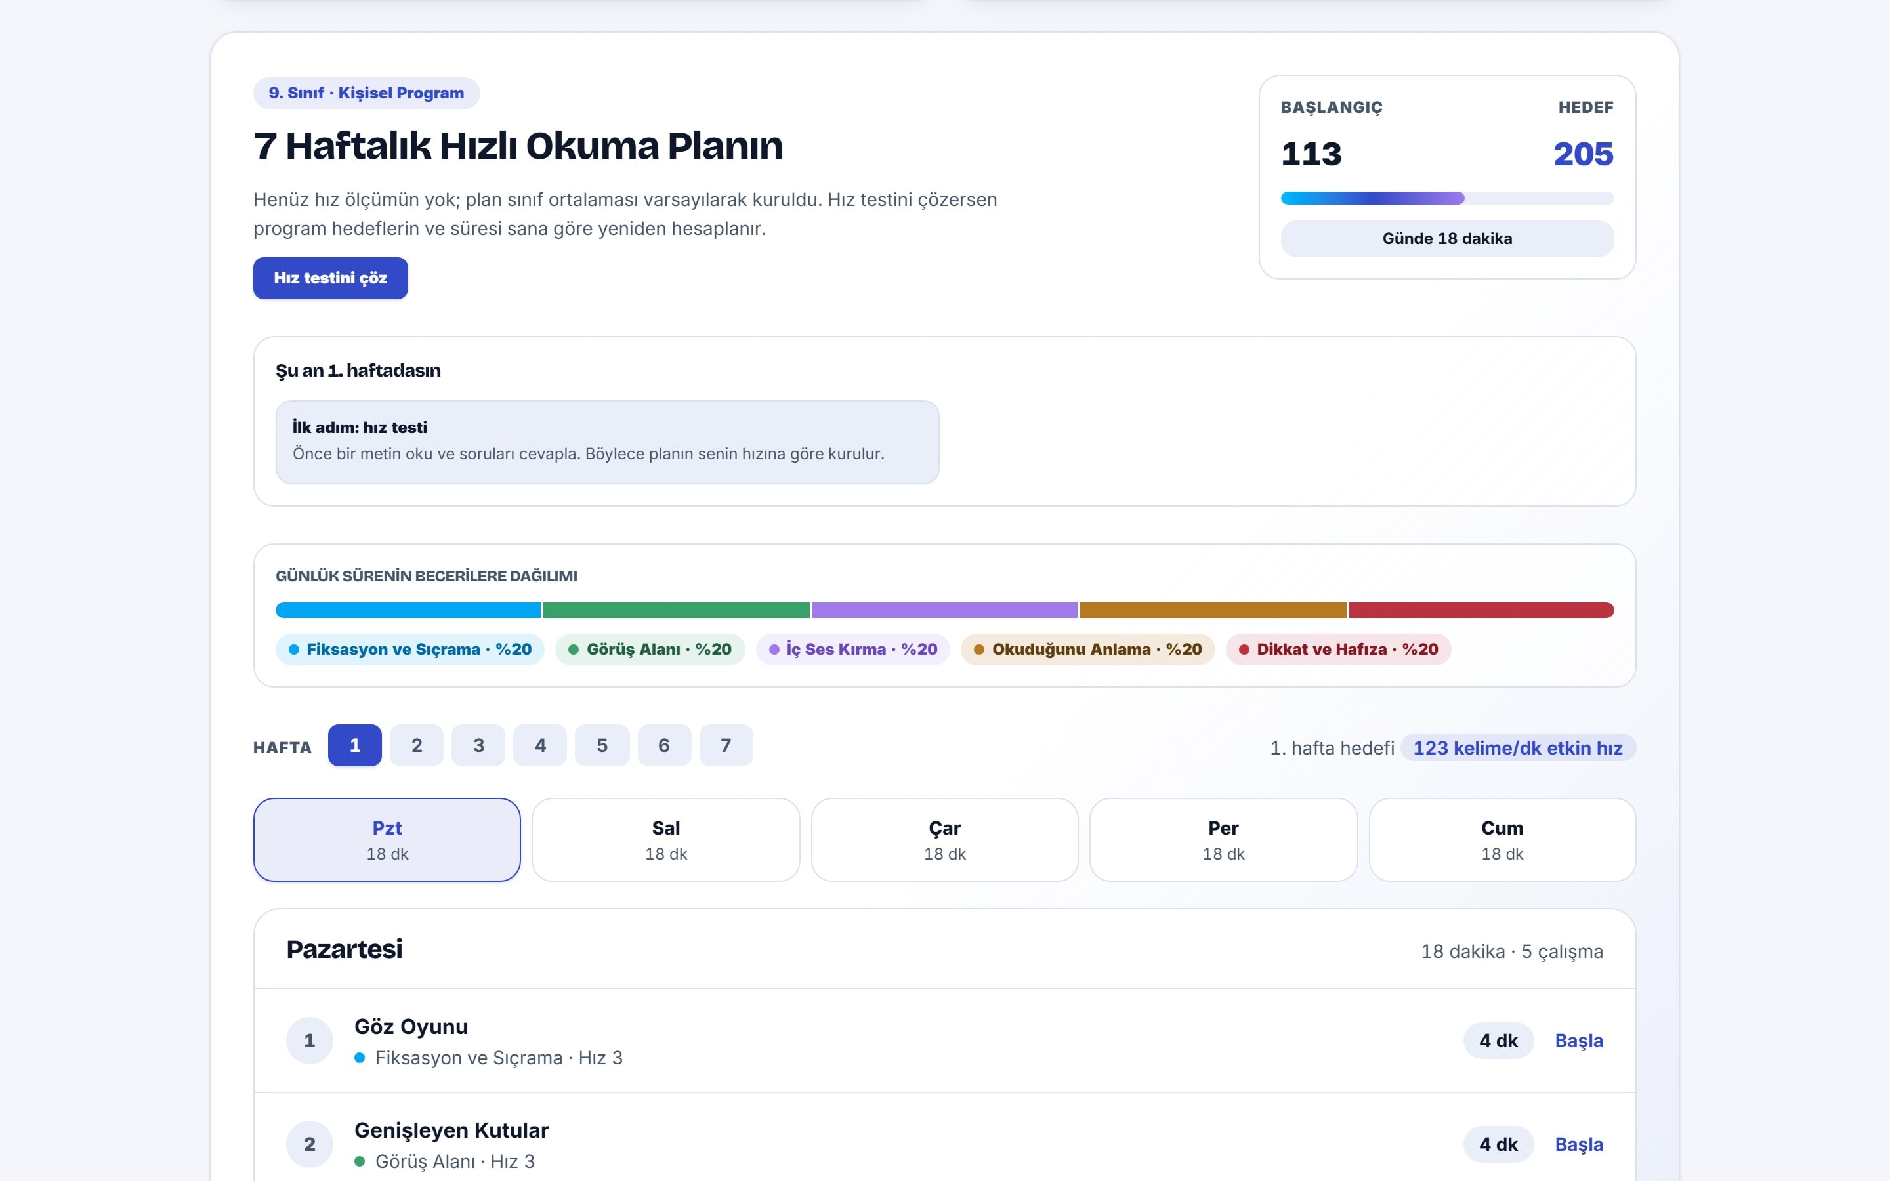Choose the Per day card
The height and width of the screenshot is (1181, 1890).
(1224, 840)
